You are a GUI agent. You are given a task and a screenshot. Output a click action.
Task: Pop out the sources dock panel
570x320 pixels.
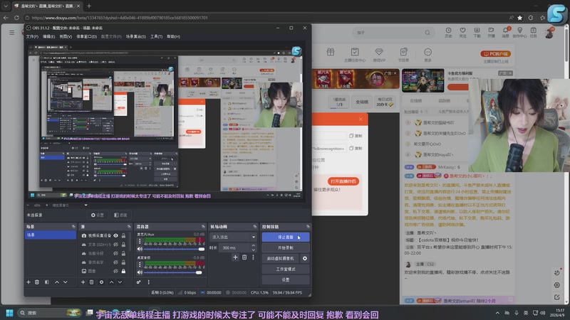129,226
